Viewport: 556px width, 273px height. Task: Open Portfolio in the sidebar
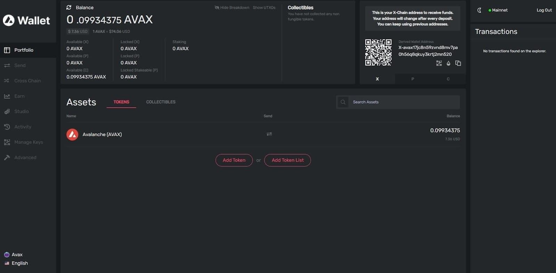[x=28, y=50]
